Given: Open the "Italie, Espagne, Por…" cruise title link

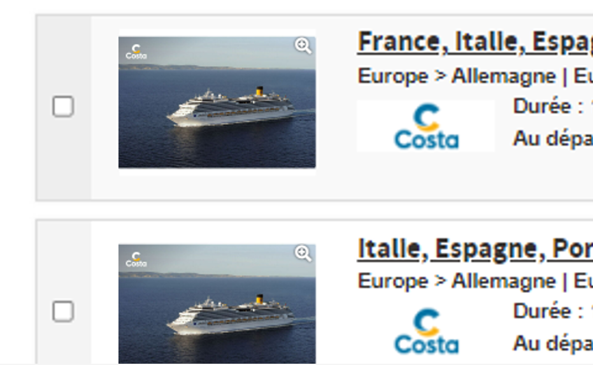Looking at the screenshot, I should [475, 248].
